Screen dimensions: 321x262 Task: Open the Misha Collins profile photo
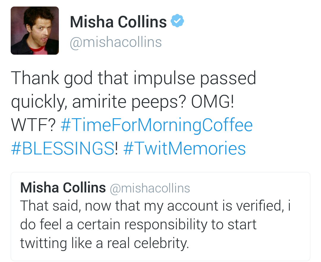point(35,31)
